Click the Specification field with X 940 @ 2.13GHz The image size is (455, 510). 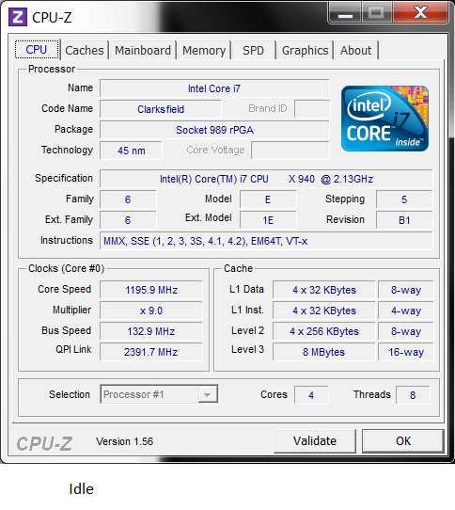pos(266,179)
